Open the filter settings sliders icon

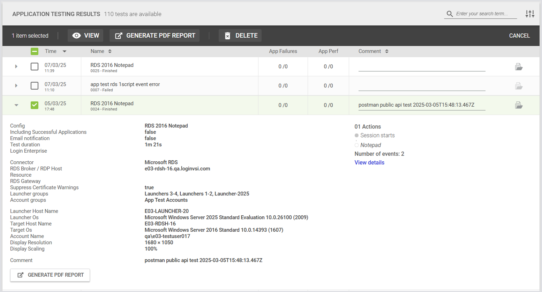click(530, 14)
